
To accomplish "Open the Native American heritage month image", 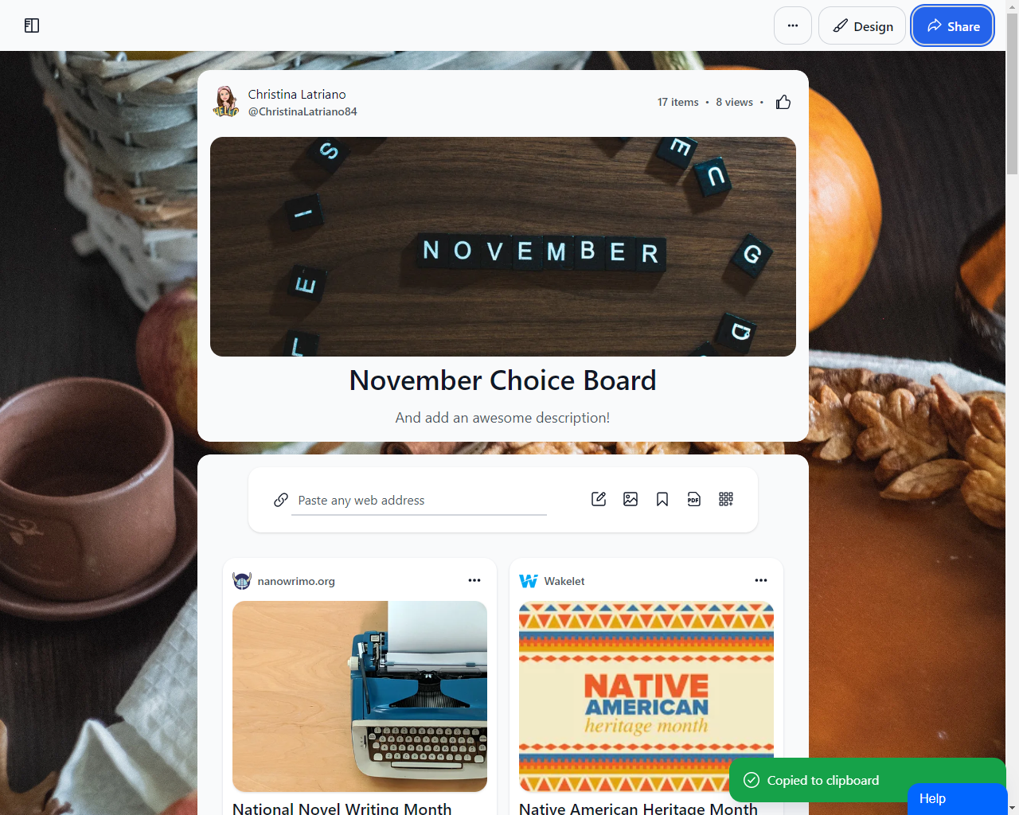I will [646, 696].
